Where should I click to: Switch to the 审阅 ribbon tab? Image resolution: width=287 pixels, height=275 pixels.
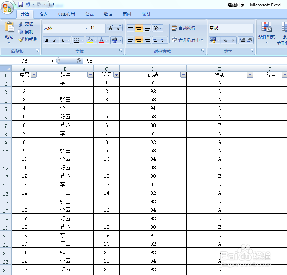(x=127, y=14)
